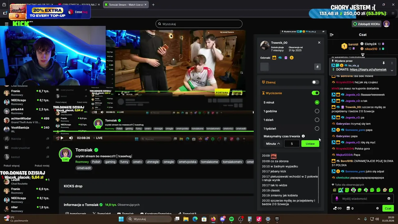
Task: Click the purple gift badge in Odznaki
Action: point(286,58)
